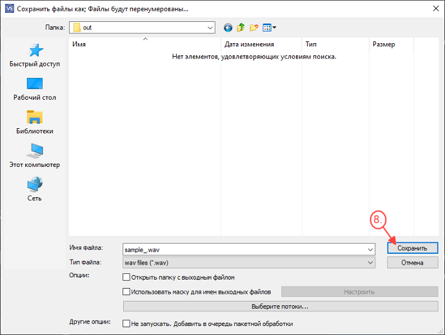This screenshot has height=335, width=445.
Task: Click the out folder icon
Action: click(x=77, y=28)
